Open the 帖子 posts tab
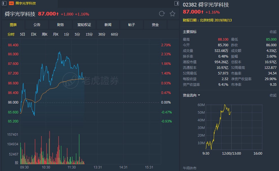Screen dimensions: 279x171 (x=132, y=25)
